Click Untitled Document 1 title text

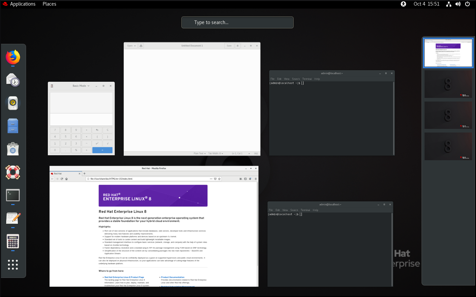[192, 46]
